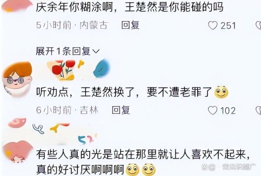Dislike the Jilin comment via broken heart
The width and height of the screenshot is (261, 176).
258,110
